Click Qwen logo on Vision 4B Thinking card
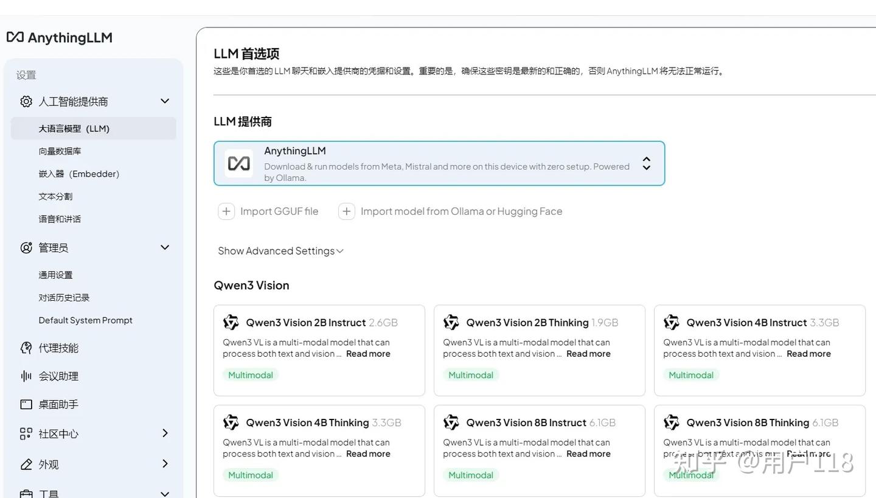The height and width of the screenshot is (498, 876). [231, 422]
